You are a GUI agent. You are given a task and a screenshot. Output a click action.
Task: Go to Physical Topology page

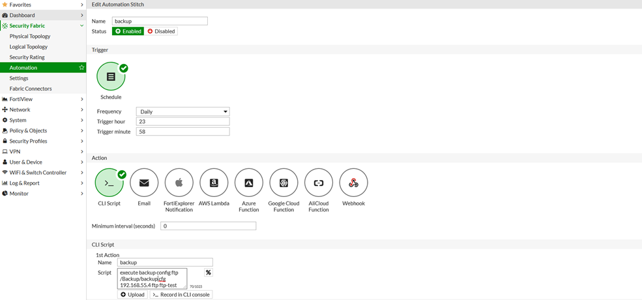30,37
